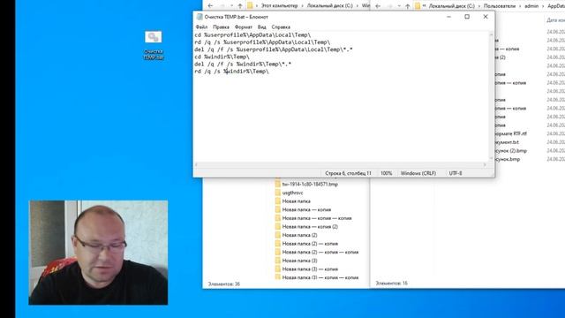Go back in the right Explorer window

378,6
